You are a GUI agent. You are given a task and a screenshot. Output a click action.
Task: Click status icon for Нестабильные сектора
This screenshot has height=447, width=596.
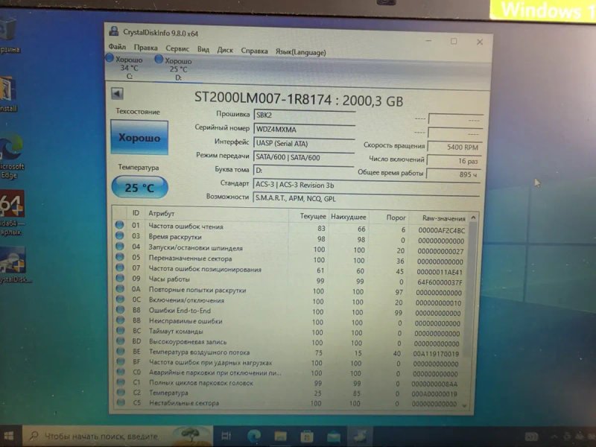(121, 402)
